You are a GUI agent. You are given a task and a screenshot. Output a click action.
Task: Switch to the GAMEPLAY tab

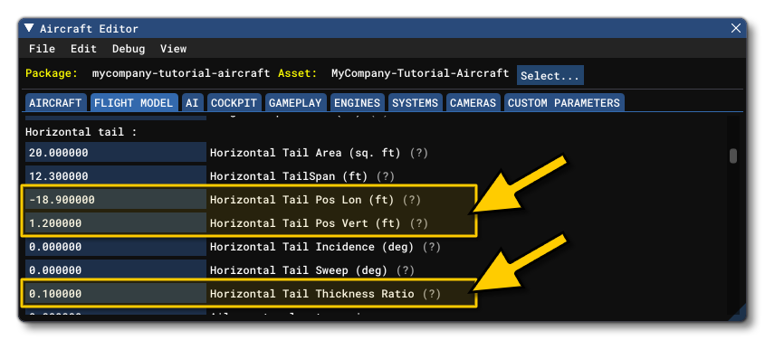click(295, 103)
